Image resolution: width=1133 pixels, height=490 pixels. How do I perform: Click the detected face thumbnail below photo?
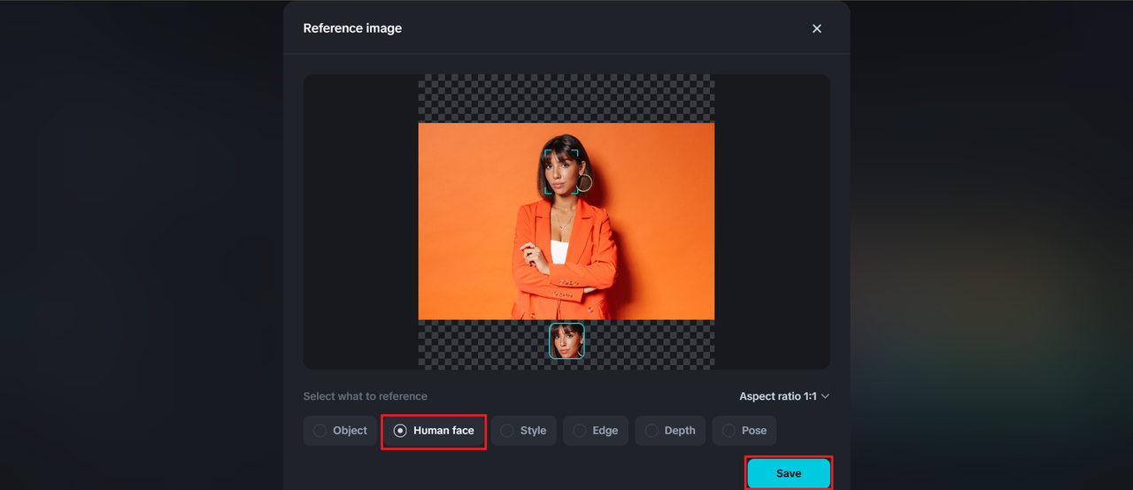click(x=566, y=341)
